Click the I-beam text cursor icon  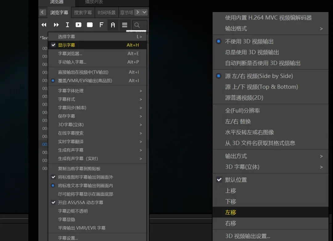67,25
